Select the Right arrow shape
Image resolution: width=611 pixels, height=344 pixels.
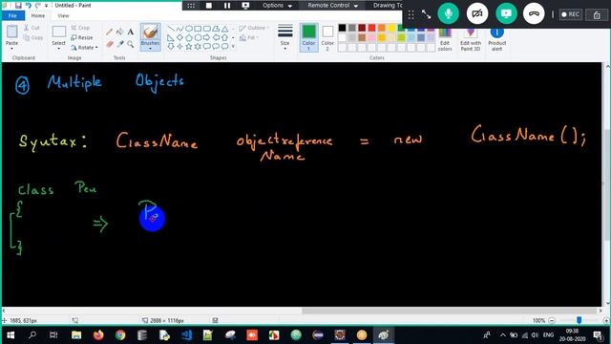207,38
